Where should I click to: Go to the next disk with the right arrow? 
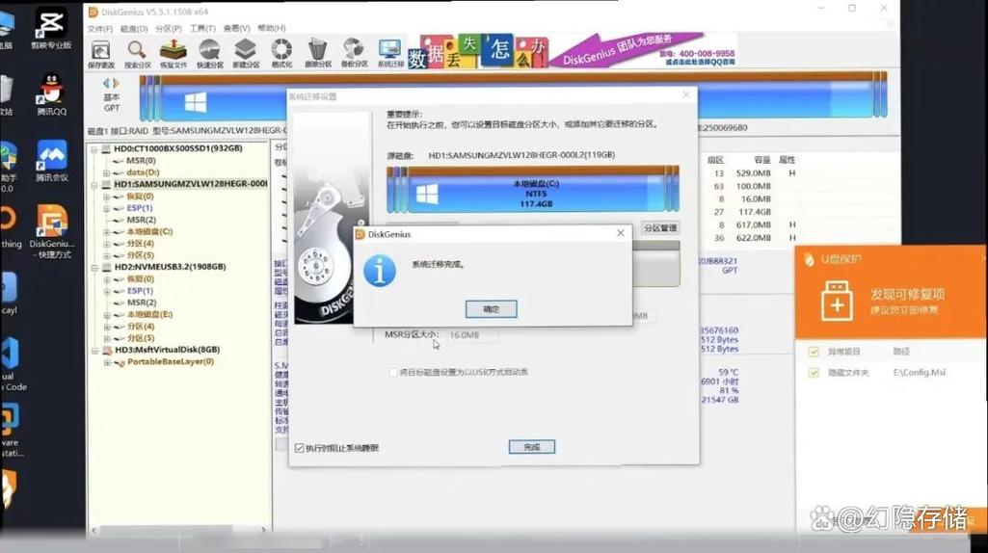click(x=116, y=83)
